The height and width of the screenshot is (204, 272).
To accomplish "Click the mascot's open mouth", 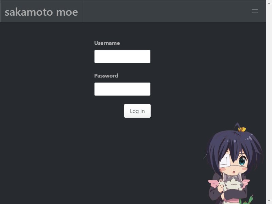I will point(234,172).
